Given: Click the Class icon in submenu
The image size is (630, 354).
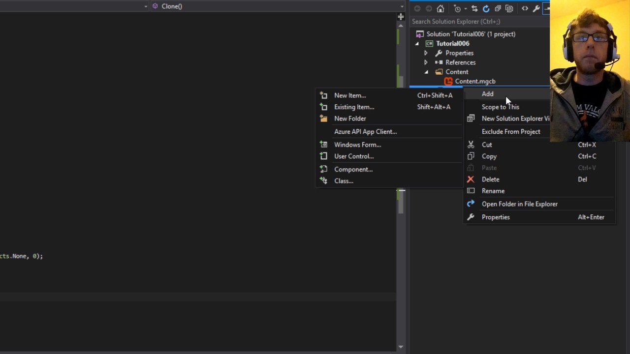Looking at the screenshot, I should 323,181.
